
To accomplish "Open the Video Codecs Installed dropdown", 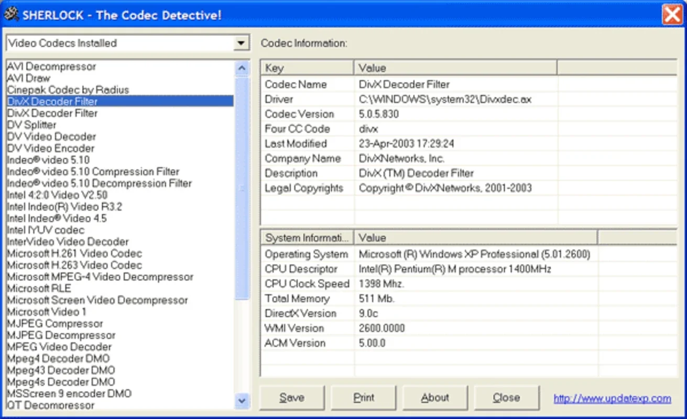I will [x=241, y=43].
